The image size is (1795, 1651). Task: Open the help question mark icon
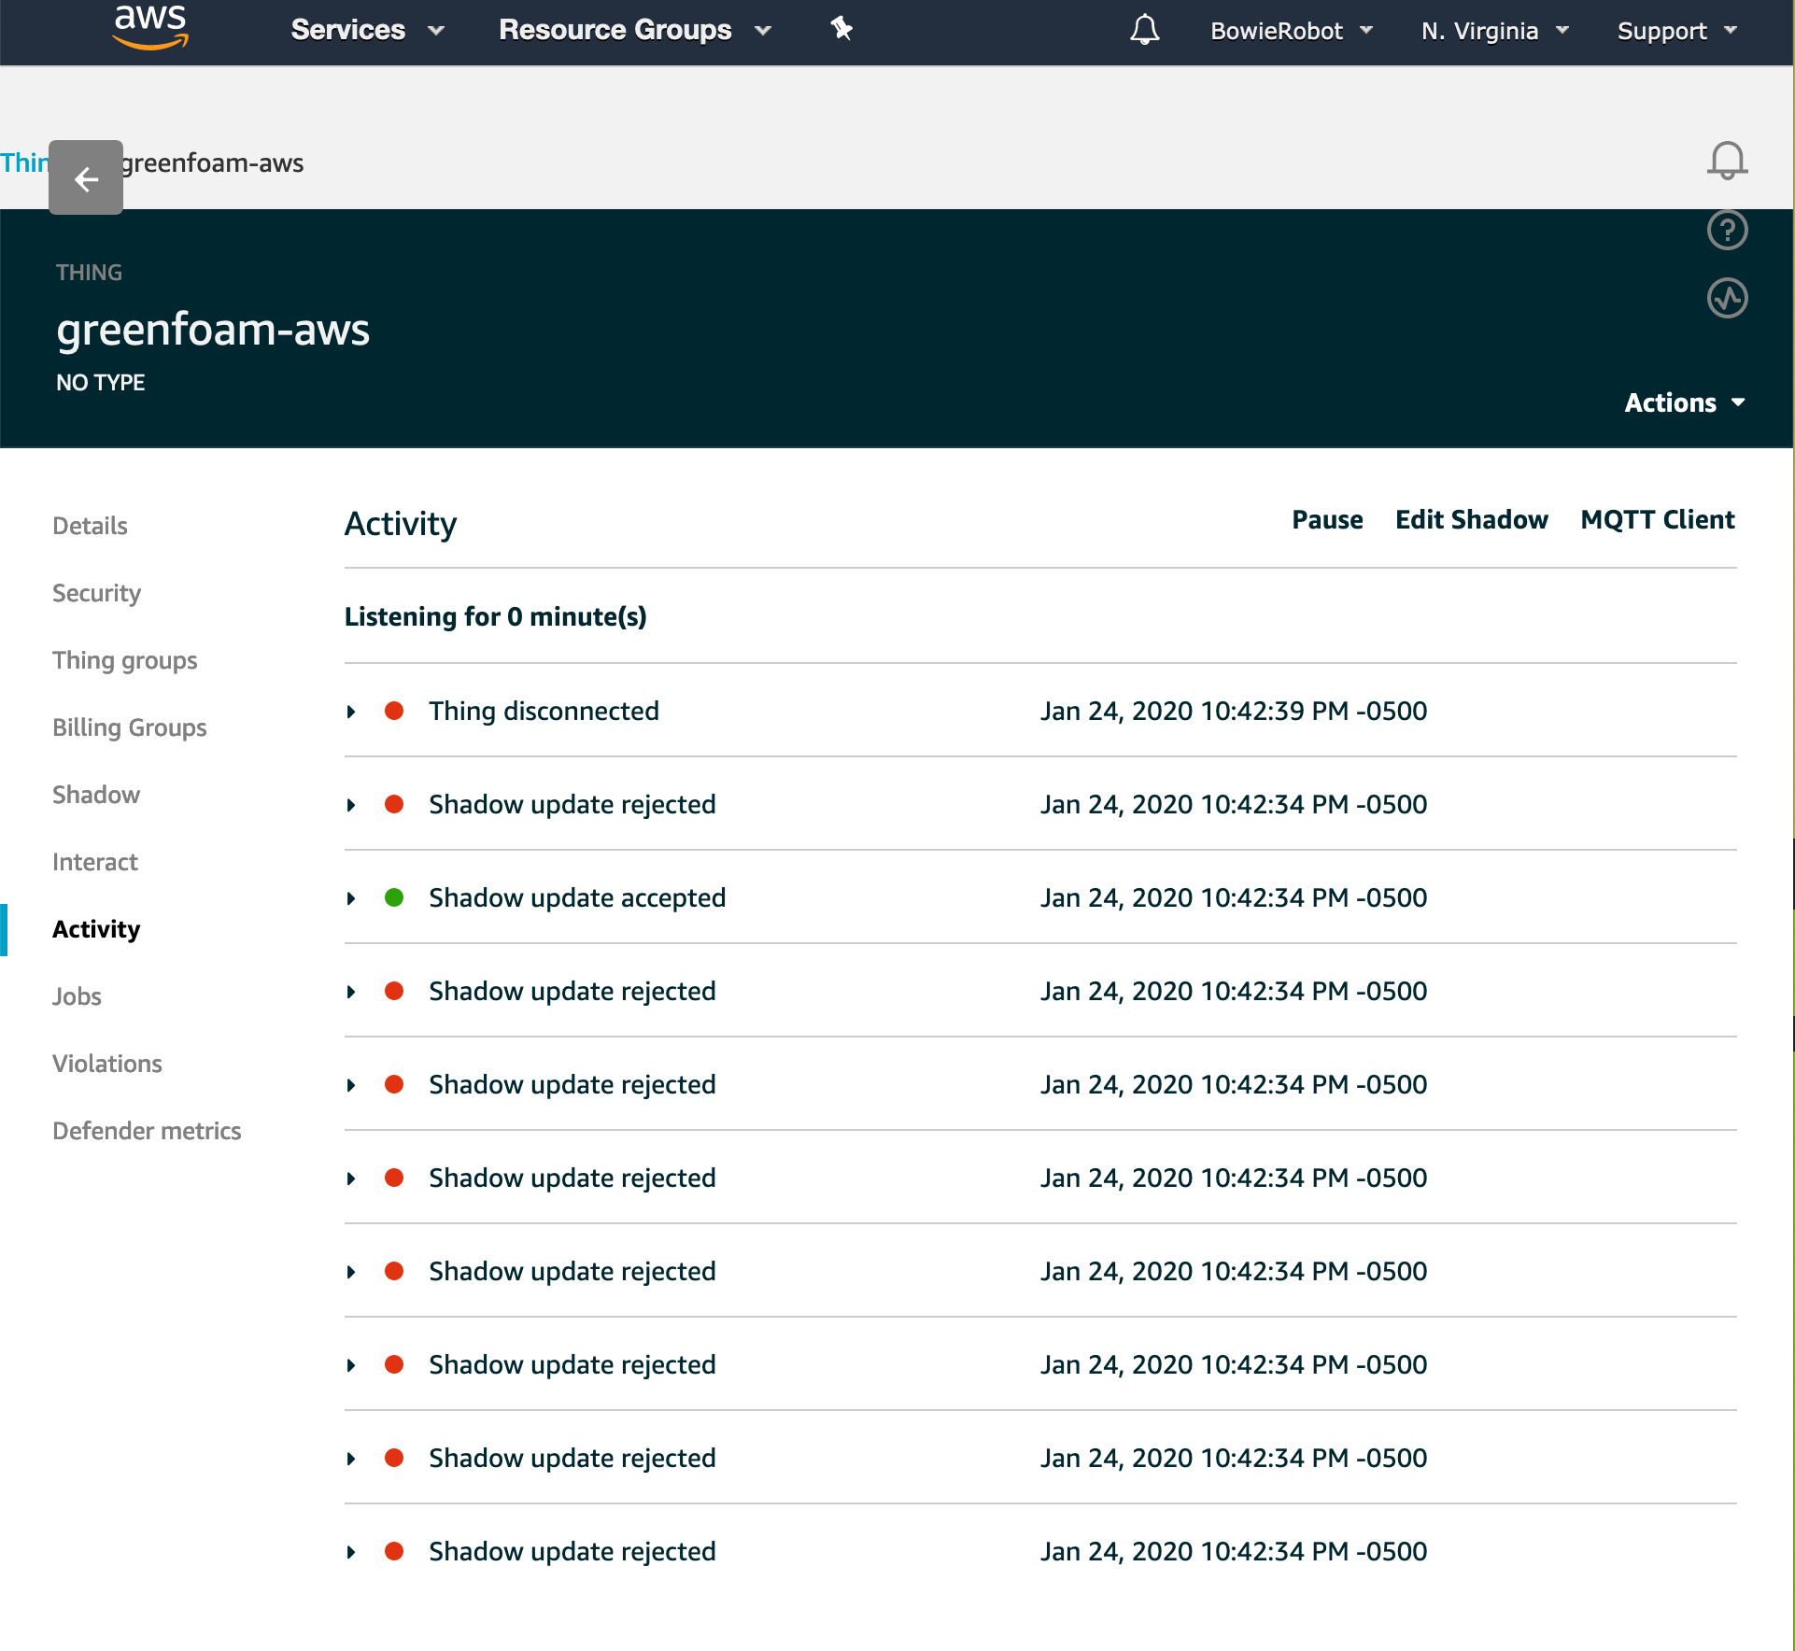click(1727, 230)
